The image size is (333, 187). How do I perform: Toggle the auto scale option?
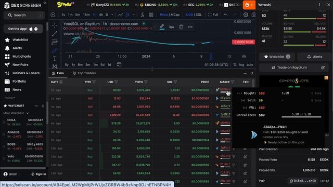pos(250,64)
